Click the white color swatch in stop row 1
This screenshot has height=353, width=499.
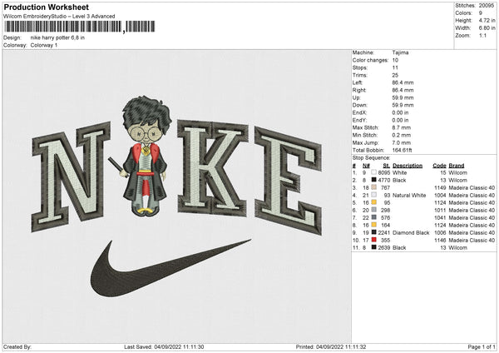pyautogui.click(x=374, y=172)
